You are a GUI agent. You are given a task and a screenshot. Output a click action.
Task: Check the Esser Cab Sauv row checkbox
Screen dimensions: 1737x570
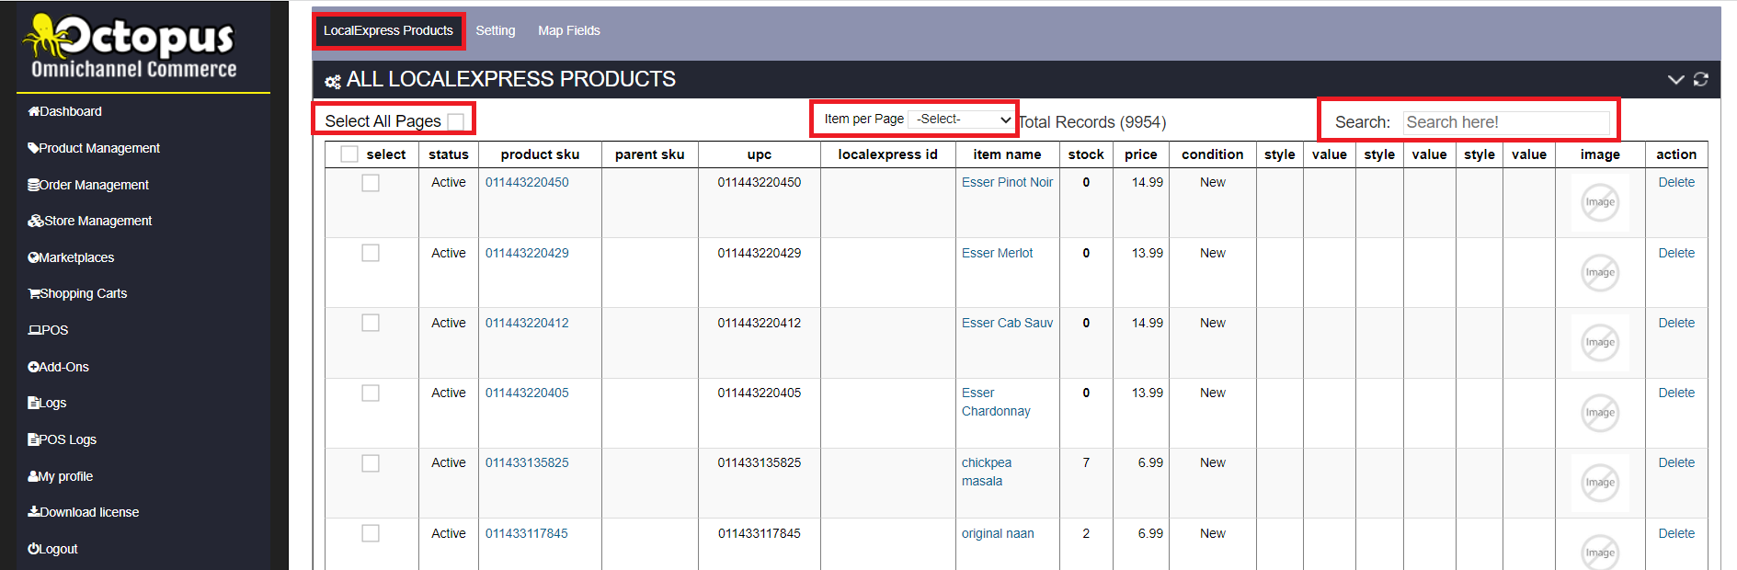coord(371,323)
